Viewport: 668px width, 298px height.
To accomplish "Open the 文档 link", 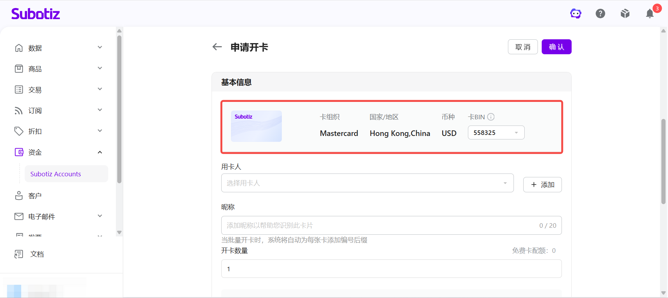I will click(x=37, y=254).
